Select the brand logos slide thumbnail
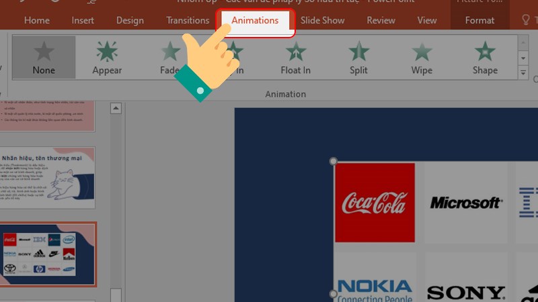This screenshot has width=538, height=302. click(48, 254)
